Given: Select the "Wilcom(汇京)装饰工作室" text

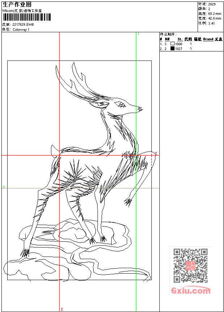Looking at the screenshot, I should pos(22,11).
